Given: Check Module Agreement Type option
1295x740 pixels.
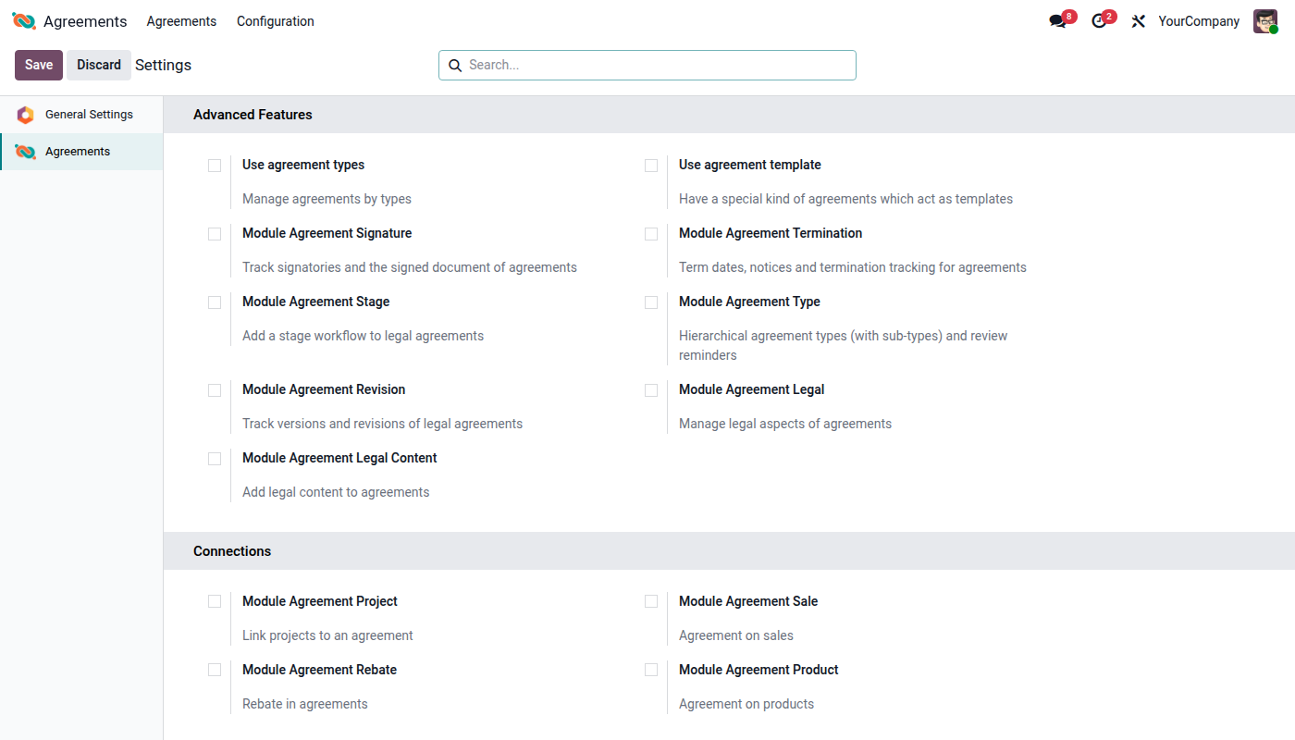Looking at the screenshot, I should tap(651, 302).
